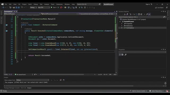Image resolution: width=170 pixels, height=95 pixels.
Task: Click the split editor plus icon
Action: coord(116,14)
